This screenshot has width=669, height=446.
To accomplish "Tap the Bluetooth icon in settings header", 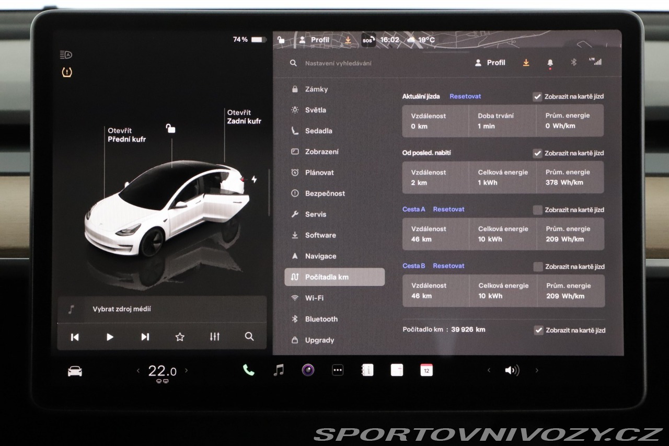I will click(x=573, y=62).
